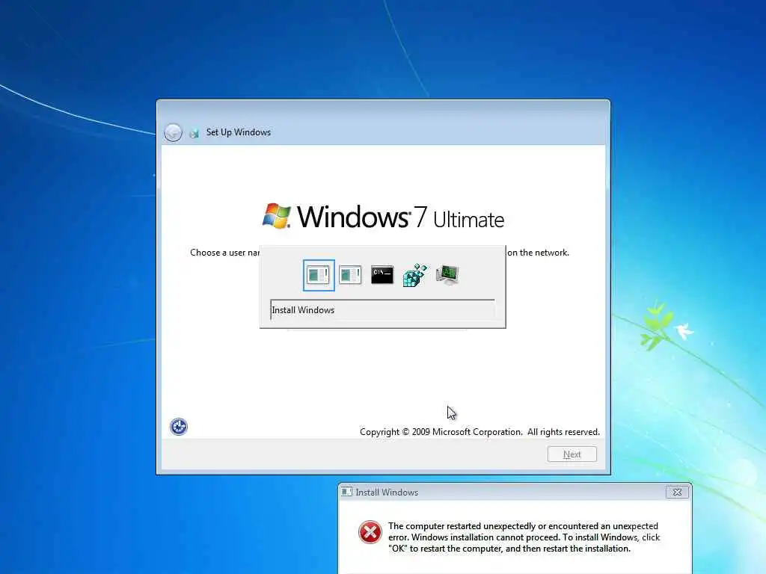This screenshot has height=574, width=766.
Task: Click the Install Windows dialog title bar text
Action: click(x=387, y=493)
